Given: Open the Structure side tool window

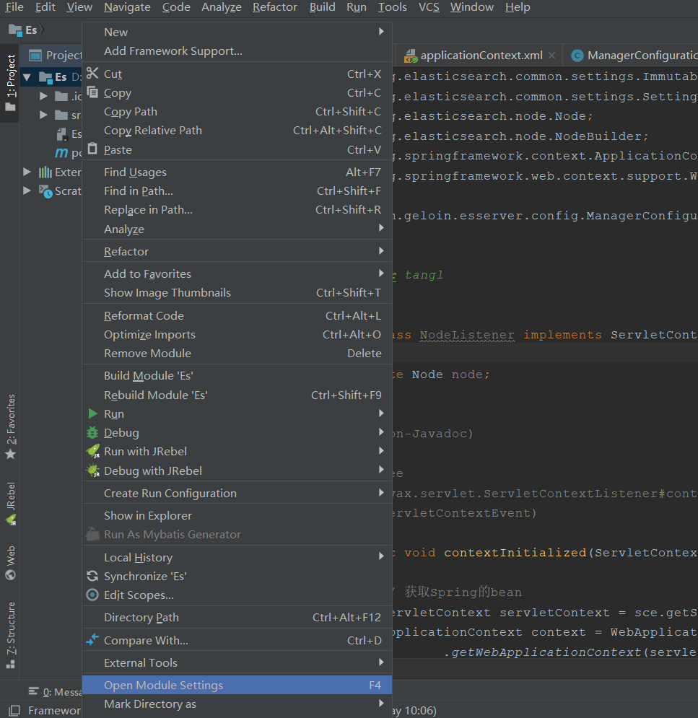Looking at the screenshot, I should click(11, 635).
